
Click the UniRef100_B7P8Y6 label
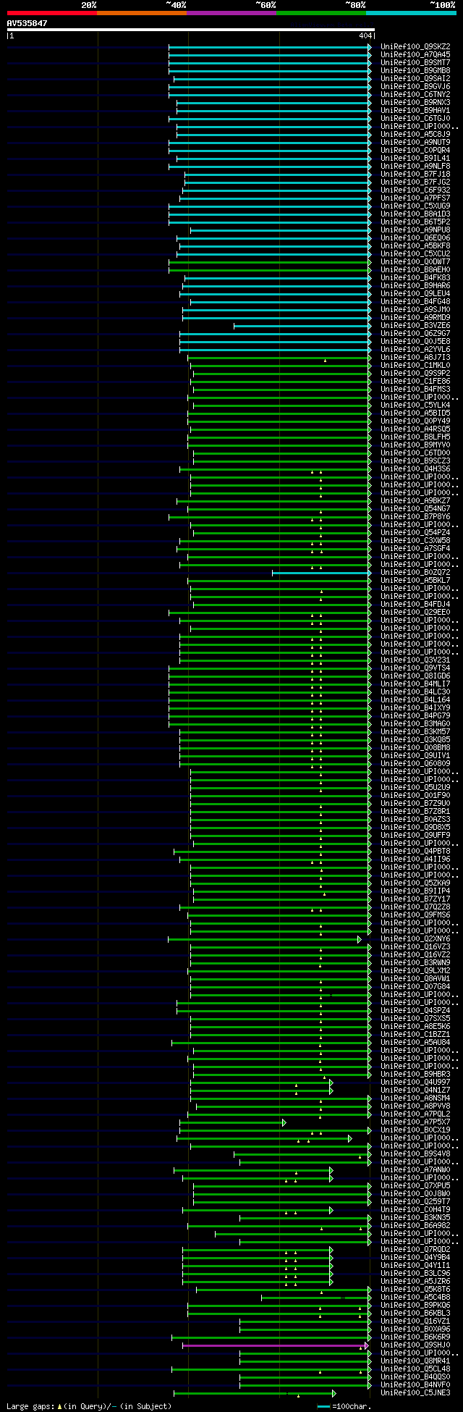415,517
